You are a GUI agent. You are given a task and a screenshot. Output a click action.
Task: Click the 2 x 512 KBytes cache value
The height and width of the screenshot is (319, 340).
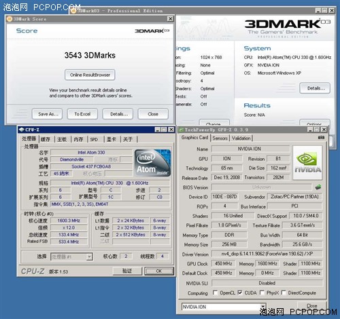tap(131, 235)
